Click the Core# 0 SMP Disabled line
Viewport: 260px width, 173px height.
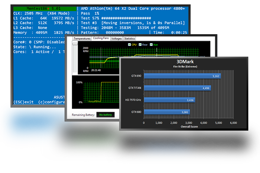[39, 42]
